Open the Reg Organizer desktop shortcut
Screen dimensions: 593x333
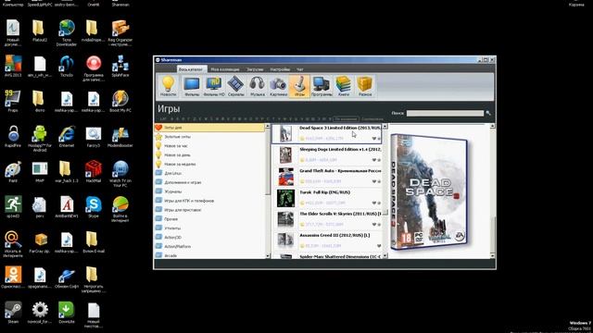point(120,33)
